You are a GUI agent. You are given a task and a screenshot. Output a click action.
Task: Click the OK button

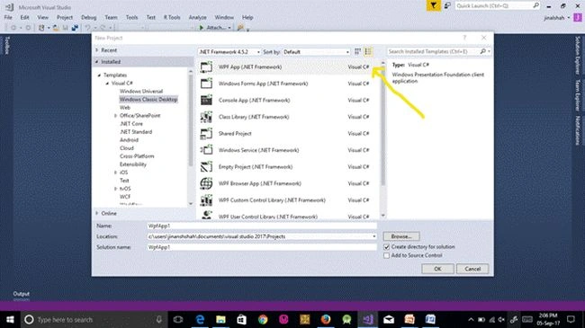437,269
